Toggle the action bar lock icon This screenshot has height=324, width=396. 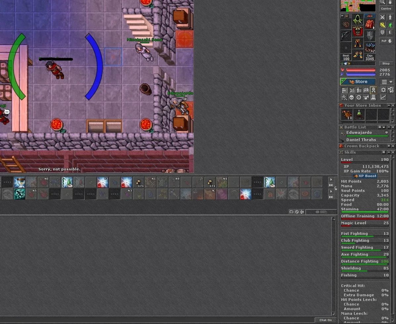click(x=336, y=188)
